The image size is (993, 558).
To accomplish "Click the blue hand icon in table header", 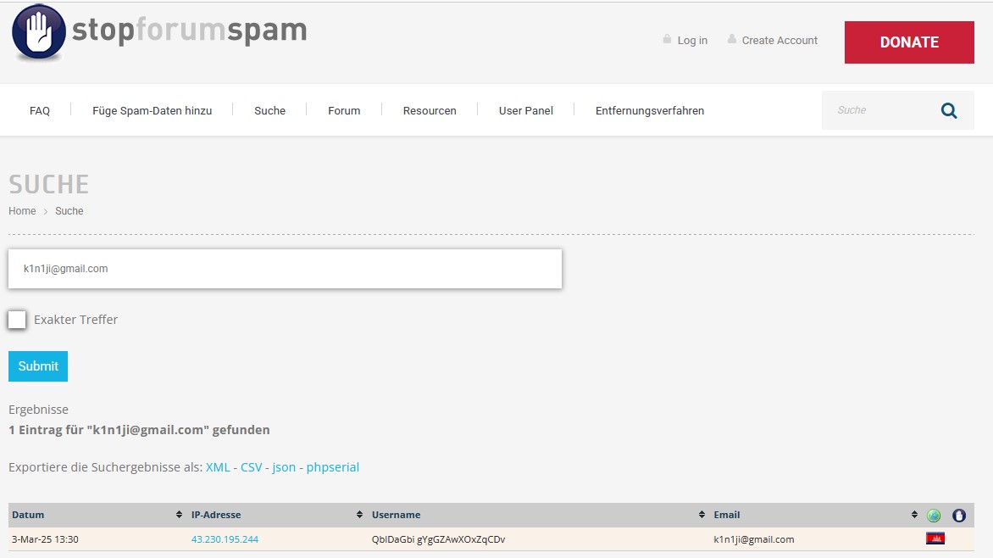I will [959, 516].
